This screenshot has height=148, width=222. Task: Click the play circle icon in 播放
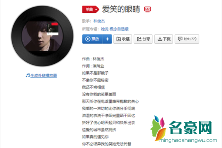click(88, 39)
